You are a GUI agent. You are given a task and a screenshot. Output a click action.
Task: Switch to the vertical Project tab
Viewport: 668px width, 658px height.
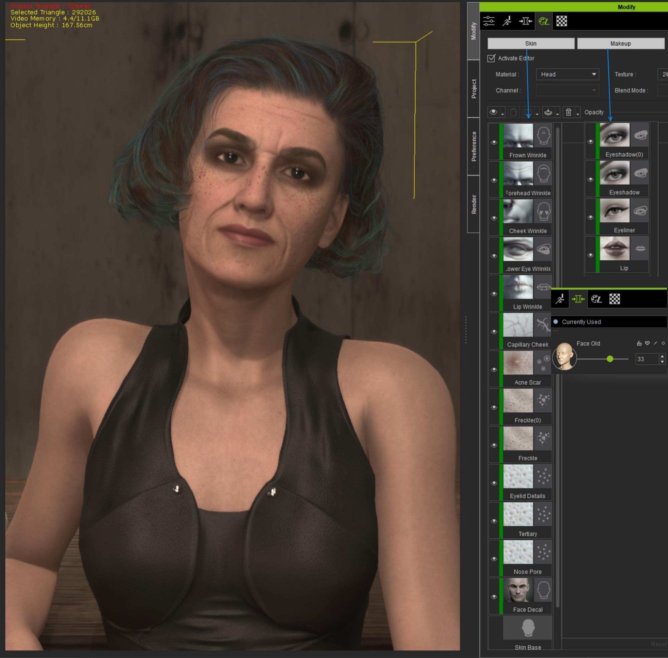[474, 89]
